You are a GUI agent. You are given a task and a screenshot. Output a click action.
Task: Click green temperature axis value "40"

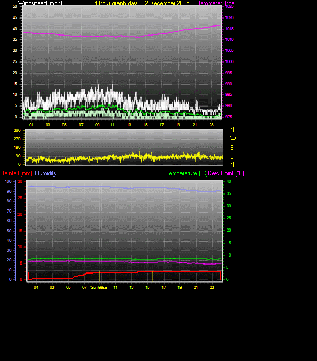(229, 182)
